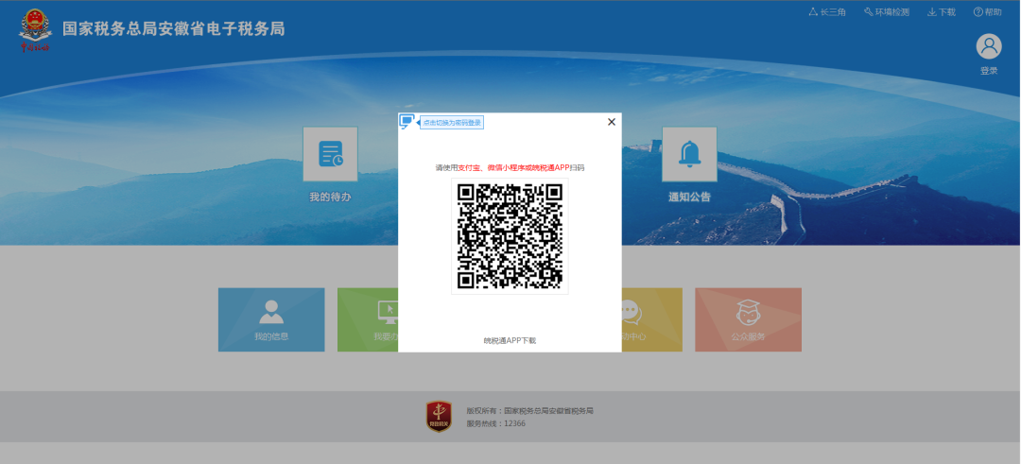Close the QR code login dialog
The width and height of the screenshot is (1021, 464).
click(x=612, y=122)
